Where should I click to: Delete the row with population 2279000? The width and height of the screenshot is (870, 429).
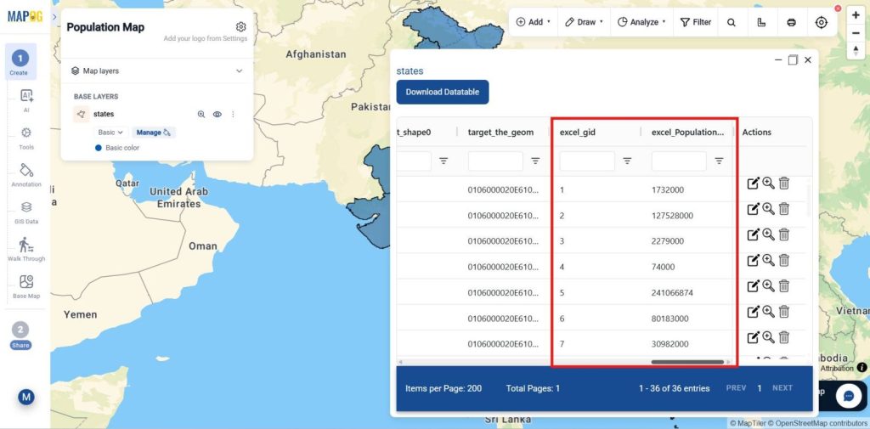coord(784,234)
